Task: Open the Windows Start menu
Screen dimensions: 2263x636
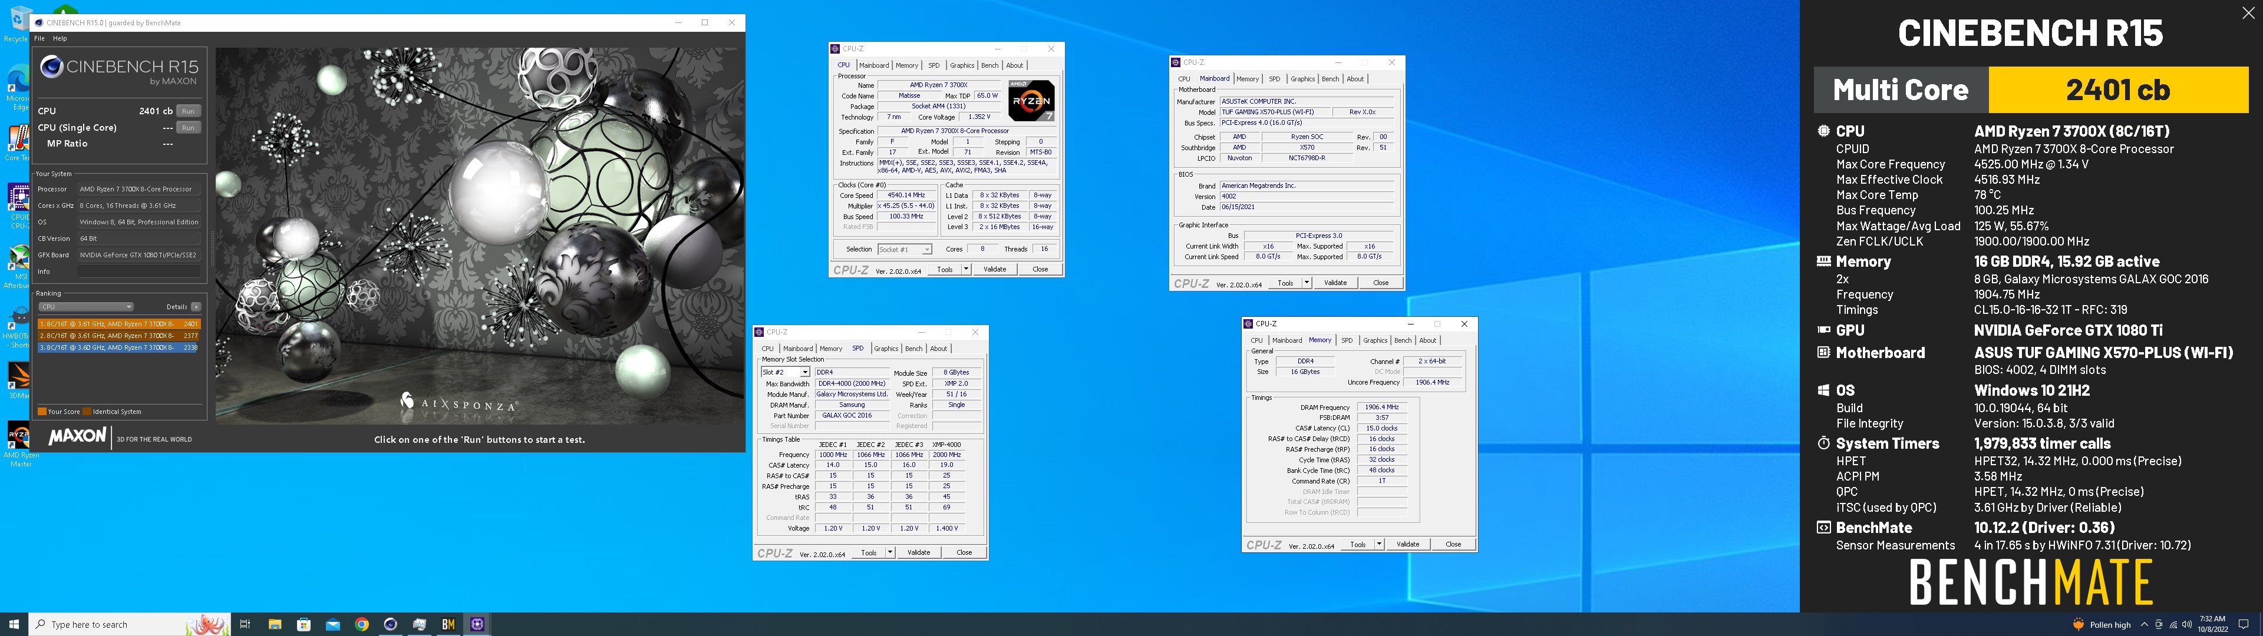Action: point(14,625)
